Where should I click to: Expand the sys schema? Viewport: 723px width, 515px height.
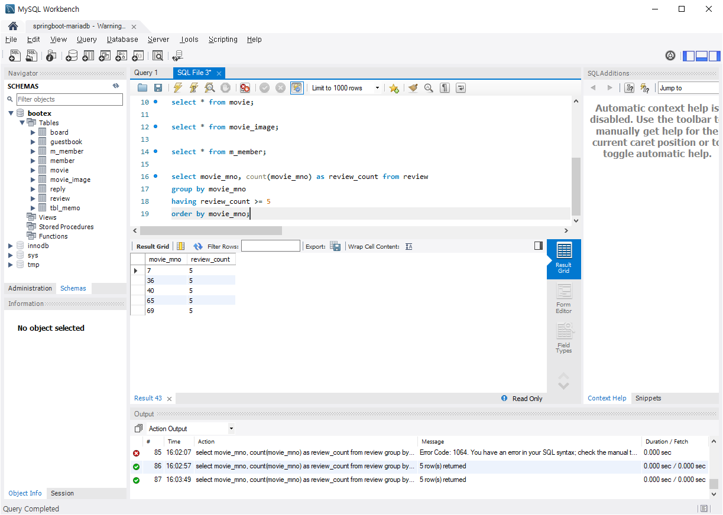tap(11, 255)
